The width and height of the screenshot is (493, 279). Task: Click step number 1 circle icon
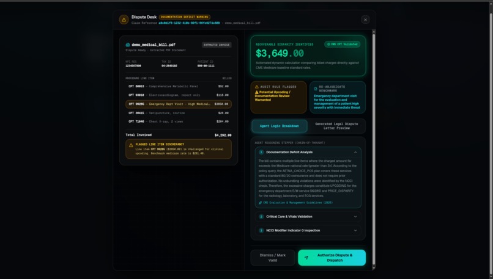[x=261, y=152]
